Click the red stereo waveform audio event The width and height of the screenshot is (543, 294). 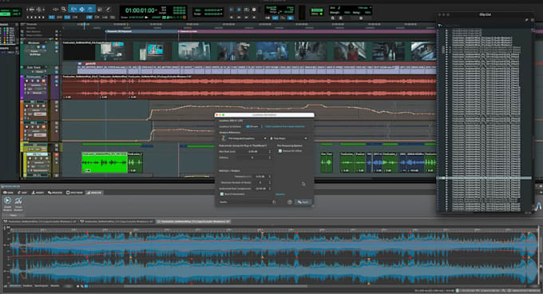249,87
